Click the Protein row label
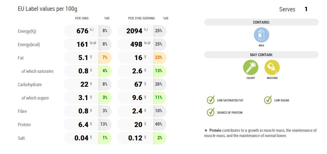This screenshot has height=154, width=327. point(24,125)
